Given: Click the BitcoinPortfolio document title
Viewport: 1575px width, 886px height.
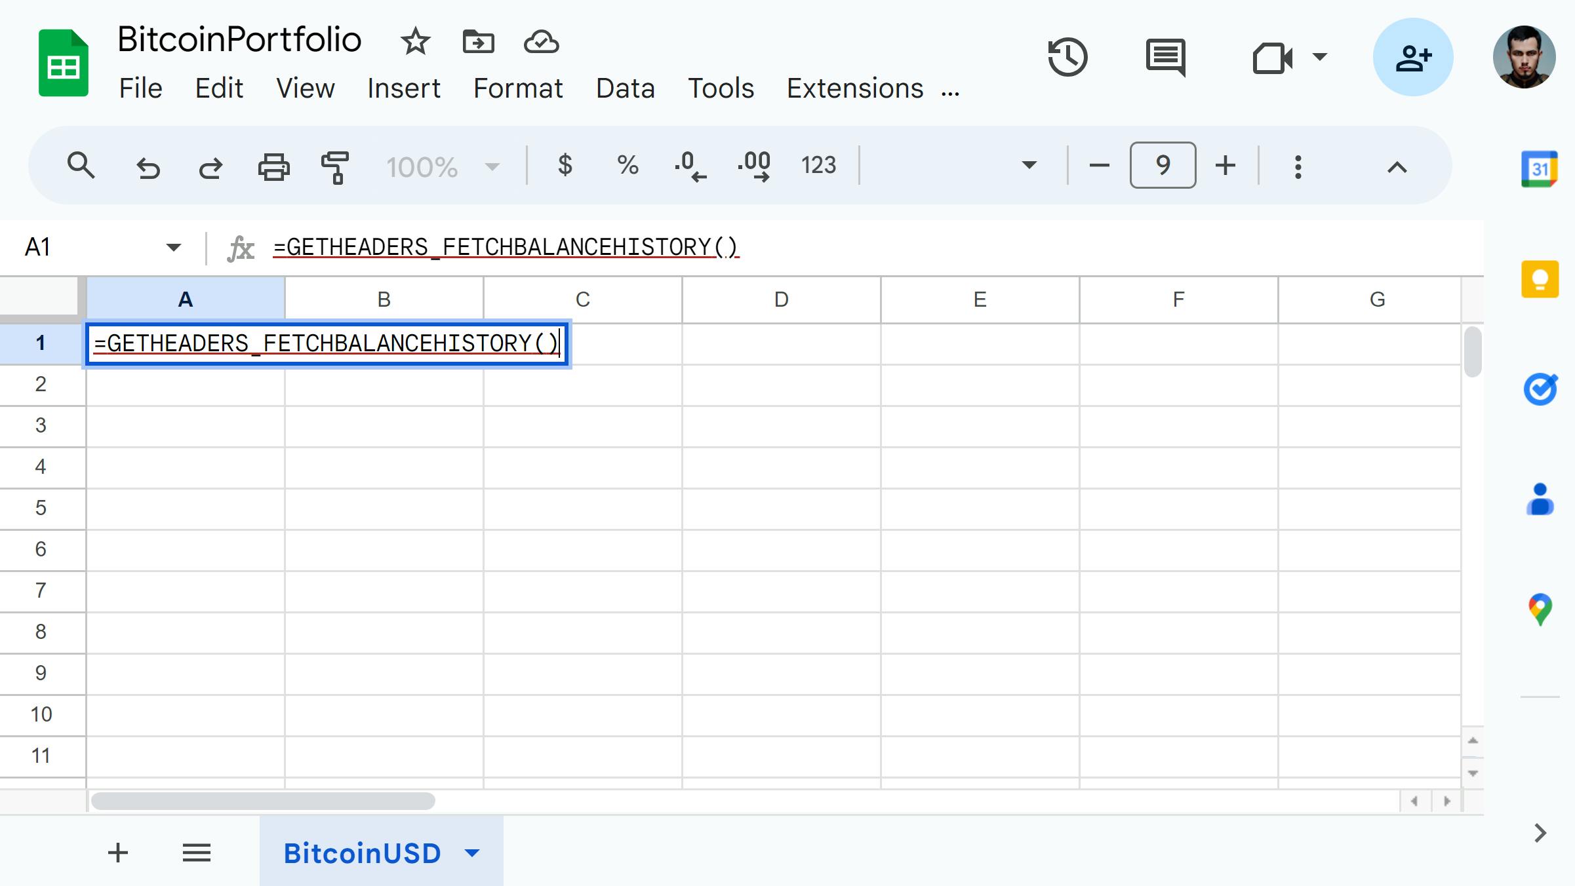Looking at the screenshot, I should (x=239, y=39).
